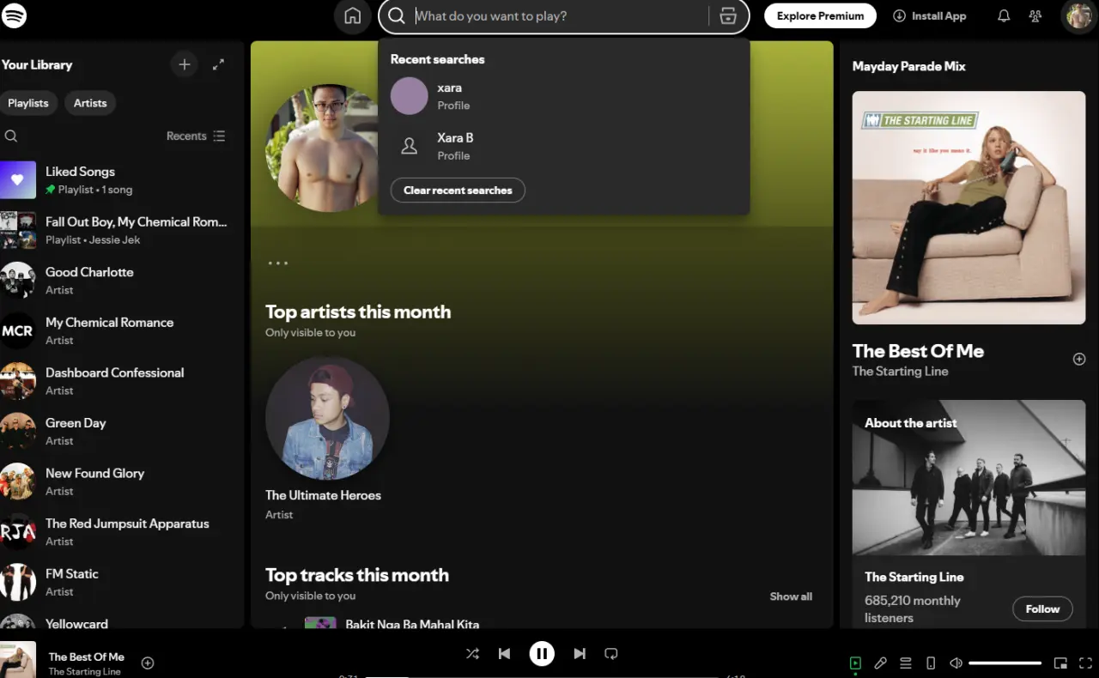Click Install App link
The image size is (1099, 678).
pyautogui.click(x=929, y=15)
